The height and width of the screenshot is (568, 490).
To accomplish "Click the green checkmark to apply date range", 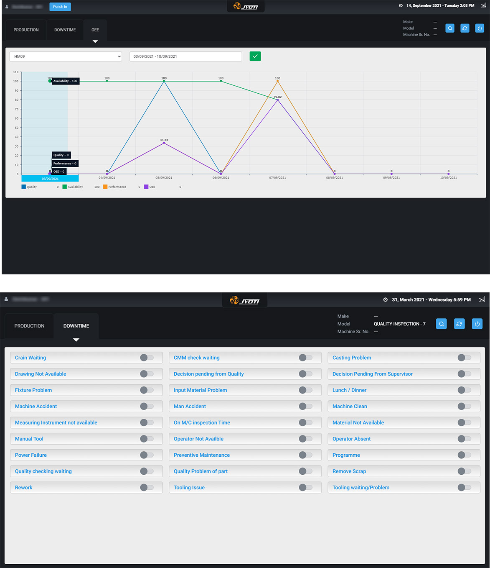I will pyautogui.click(x=255, y=56).
